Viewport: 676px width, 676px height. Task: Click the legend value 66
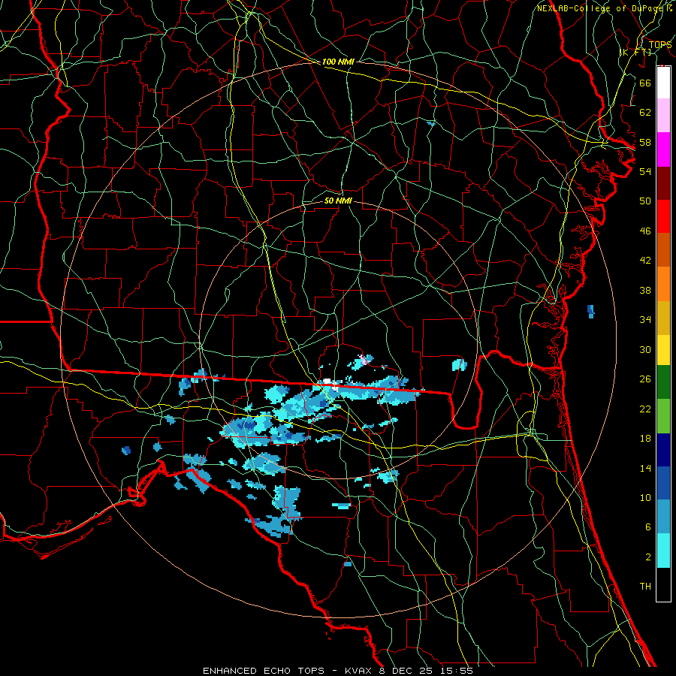[645, 83]
